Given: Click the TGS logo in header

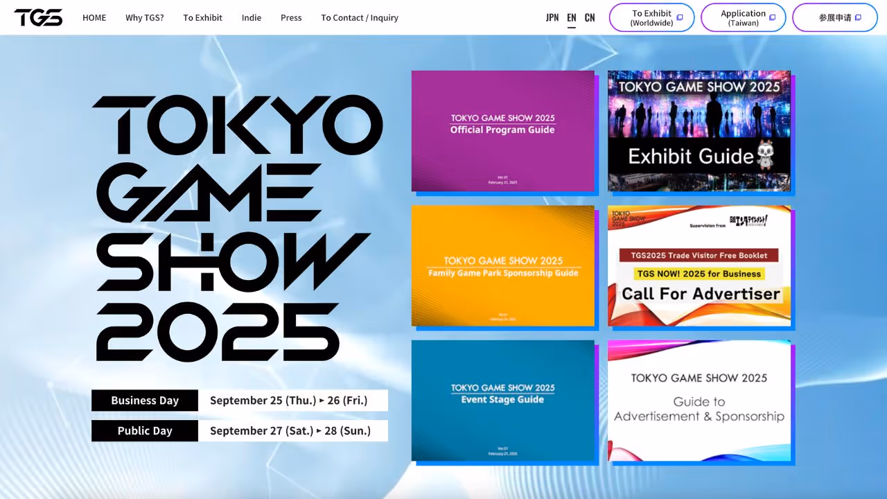Looking at the screenshot, I should (38, 17).
